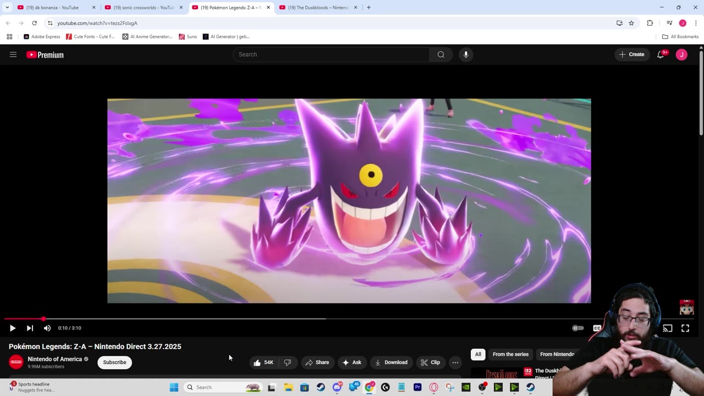
Task: Open the Suno bookmark
Action: click(x=188, y=37)
